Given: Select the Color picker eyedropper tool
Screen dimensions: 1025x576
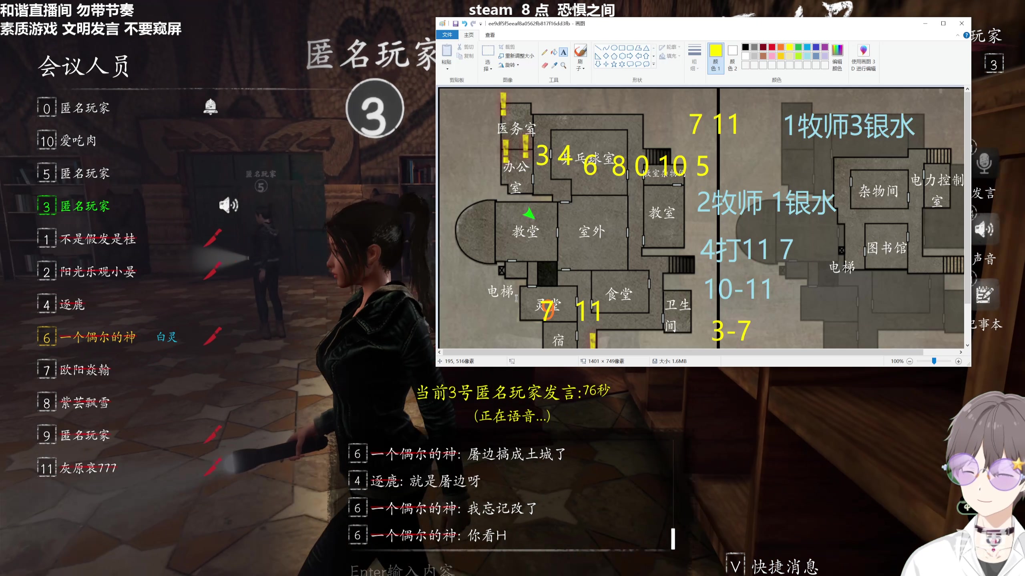Looking at the screenshot, I should click(554, 65).
